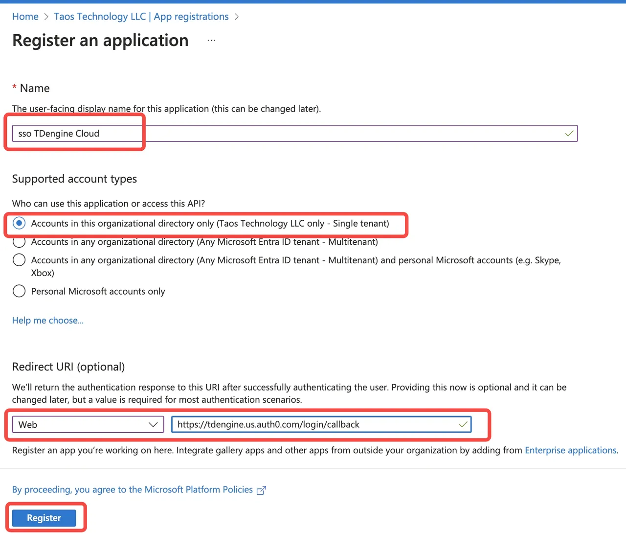Click 'Who can use this application' text
This screenshot has height=533, width=626.
(x=109, y=204)
